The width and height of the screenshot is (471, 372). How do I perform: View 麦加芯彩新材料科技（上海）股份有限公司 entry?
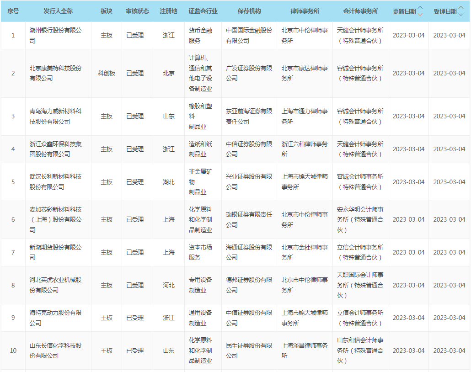point(55,219)
